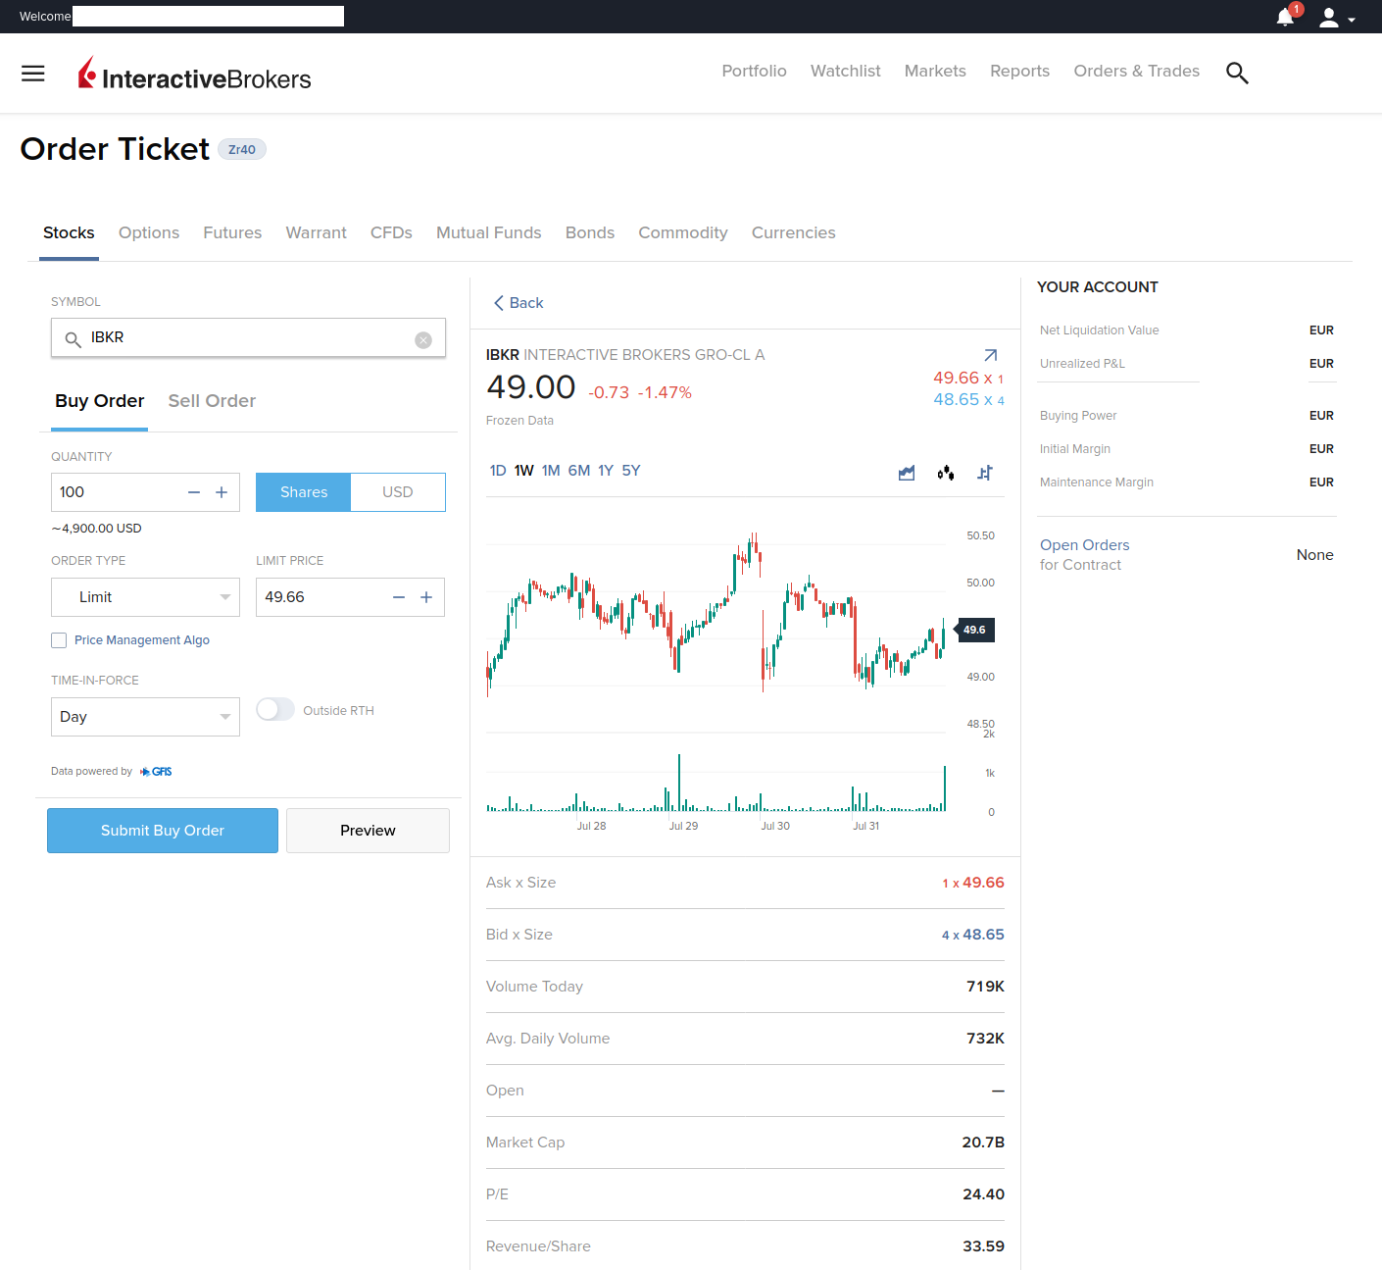Switch to the Commodity tab

pos(683,233)
